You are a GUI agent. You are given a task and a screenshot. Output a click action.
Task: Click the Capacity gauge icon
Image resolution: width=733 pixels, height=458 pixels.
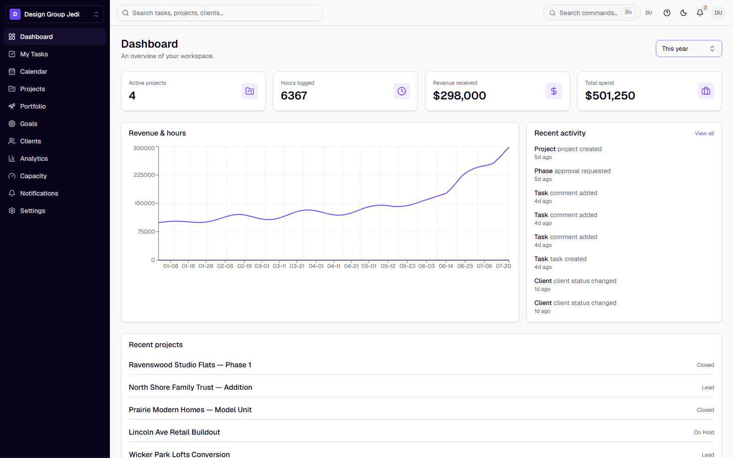pyautogui.click(x=12, y=176)
